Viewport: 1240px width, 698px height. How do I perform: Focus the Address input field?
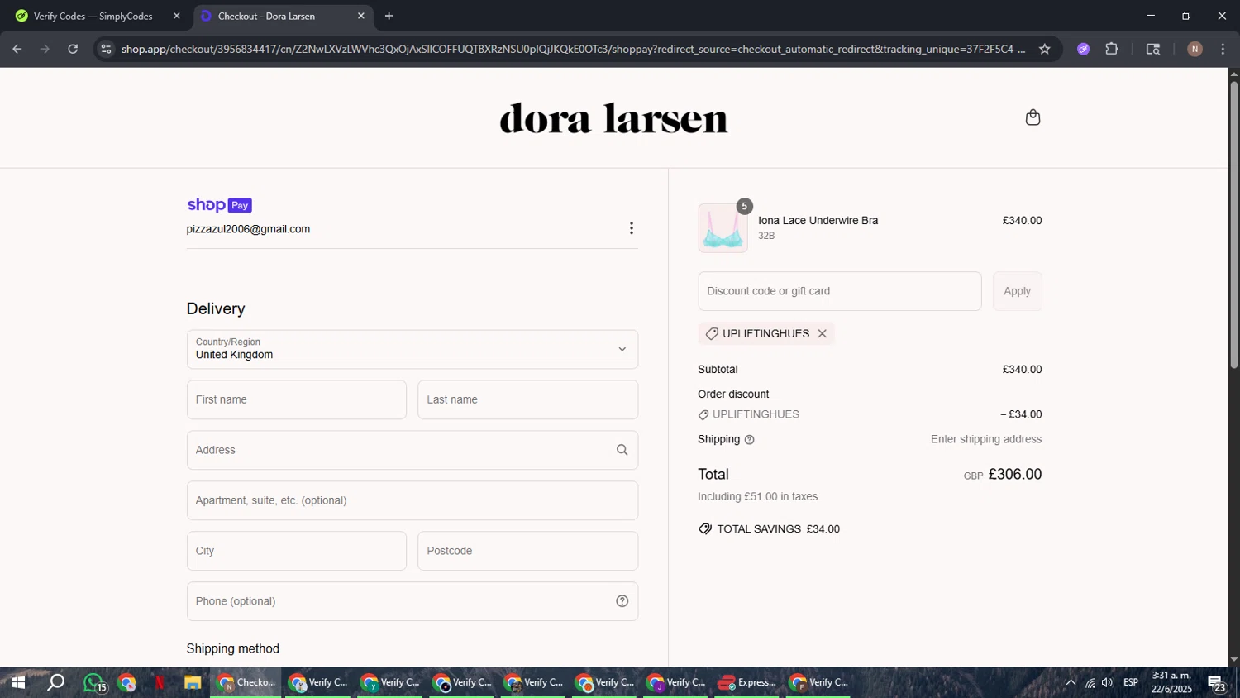(413, 450)
